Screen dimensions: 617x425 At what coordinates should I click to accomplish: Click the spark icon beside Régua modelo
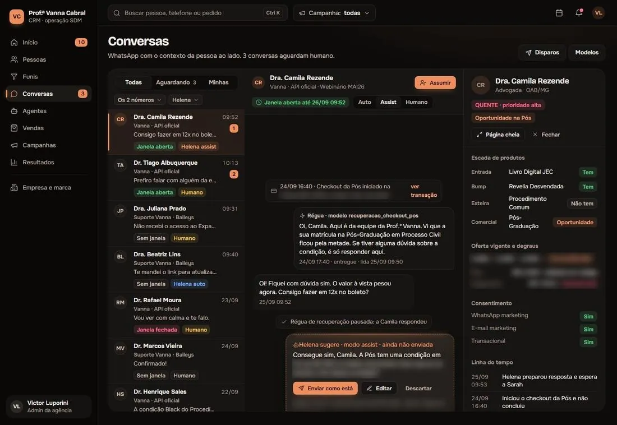(x=302, y=216)
